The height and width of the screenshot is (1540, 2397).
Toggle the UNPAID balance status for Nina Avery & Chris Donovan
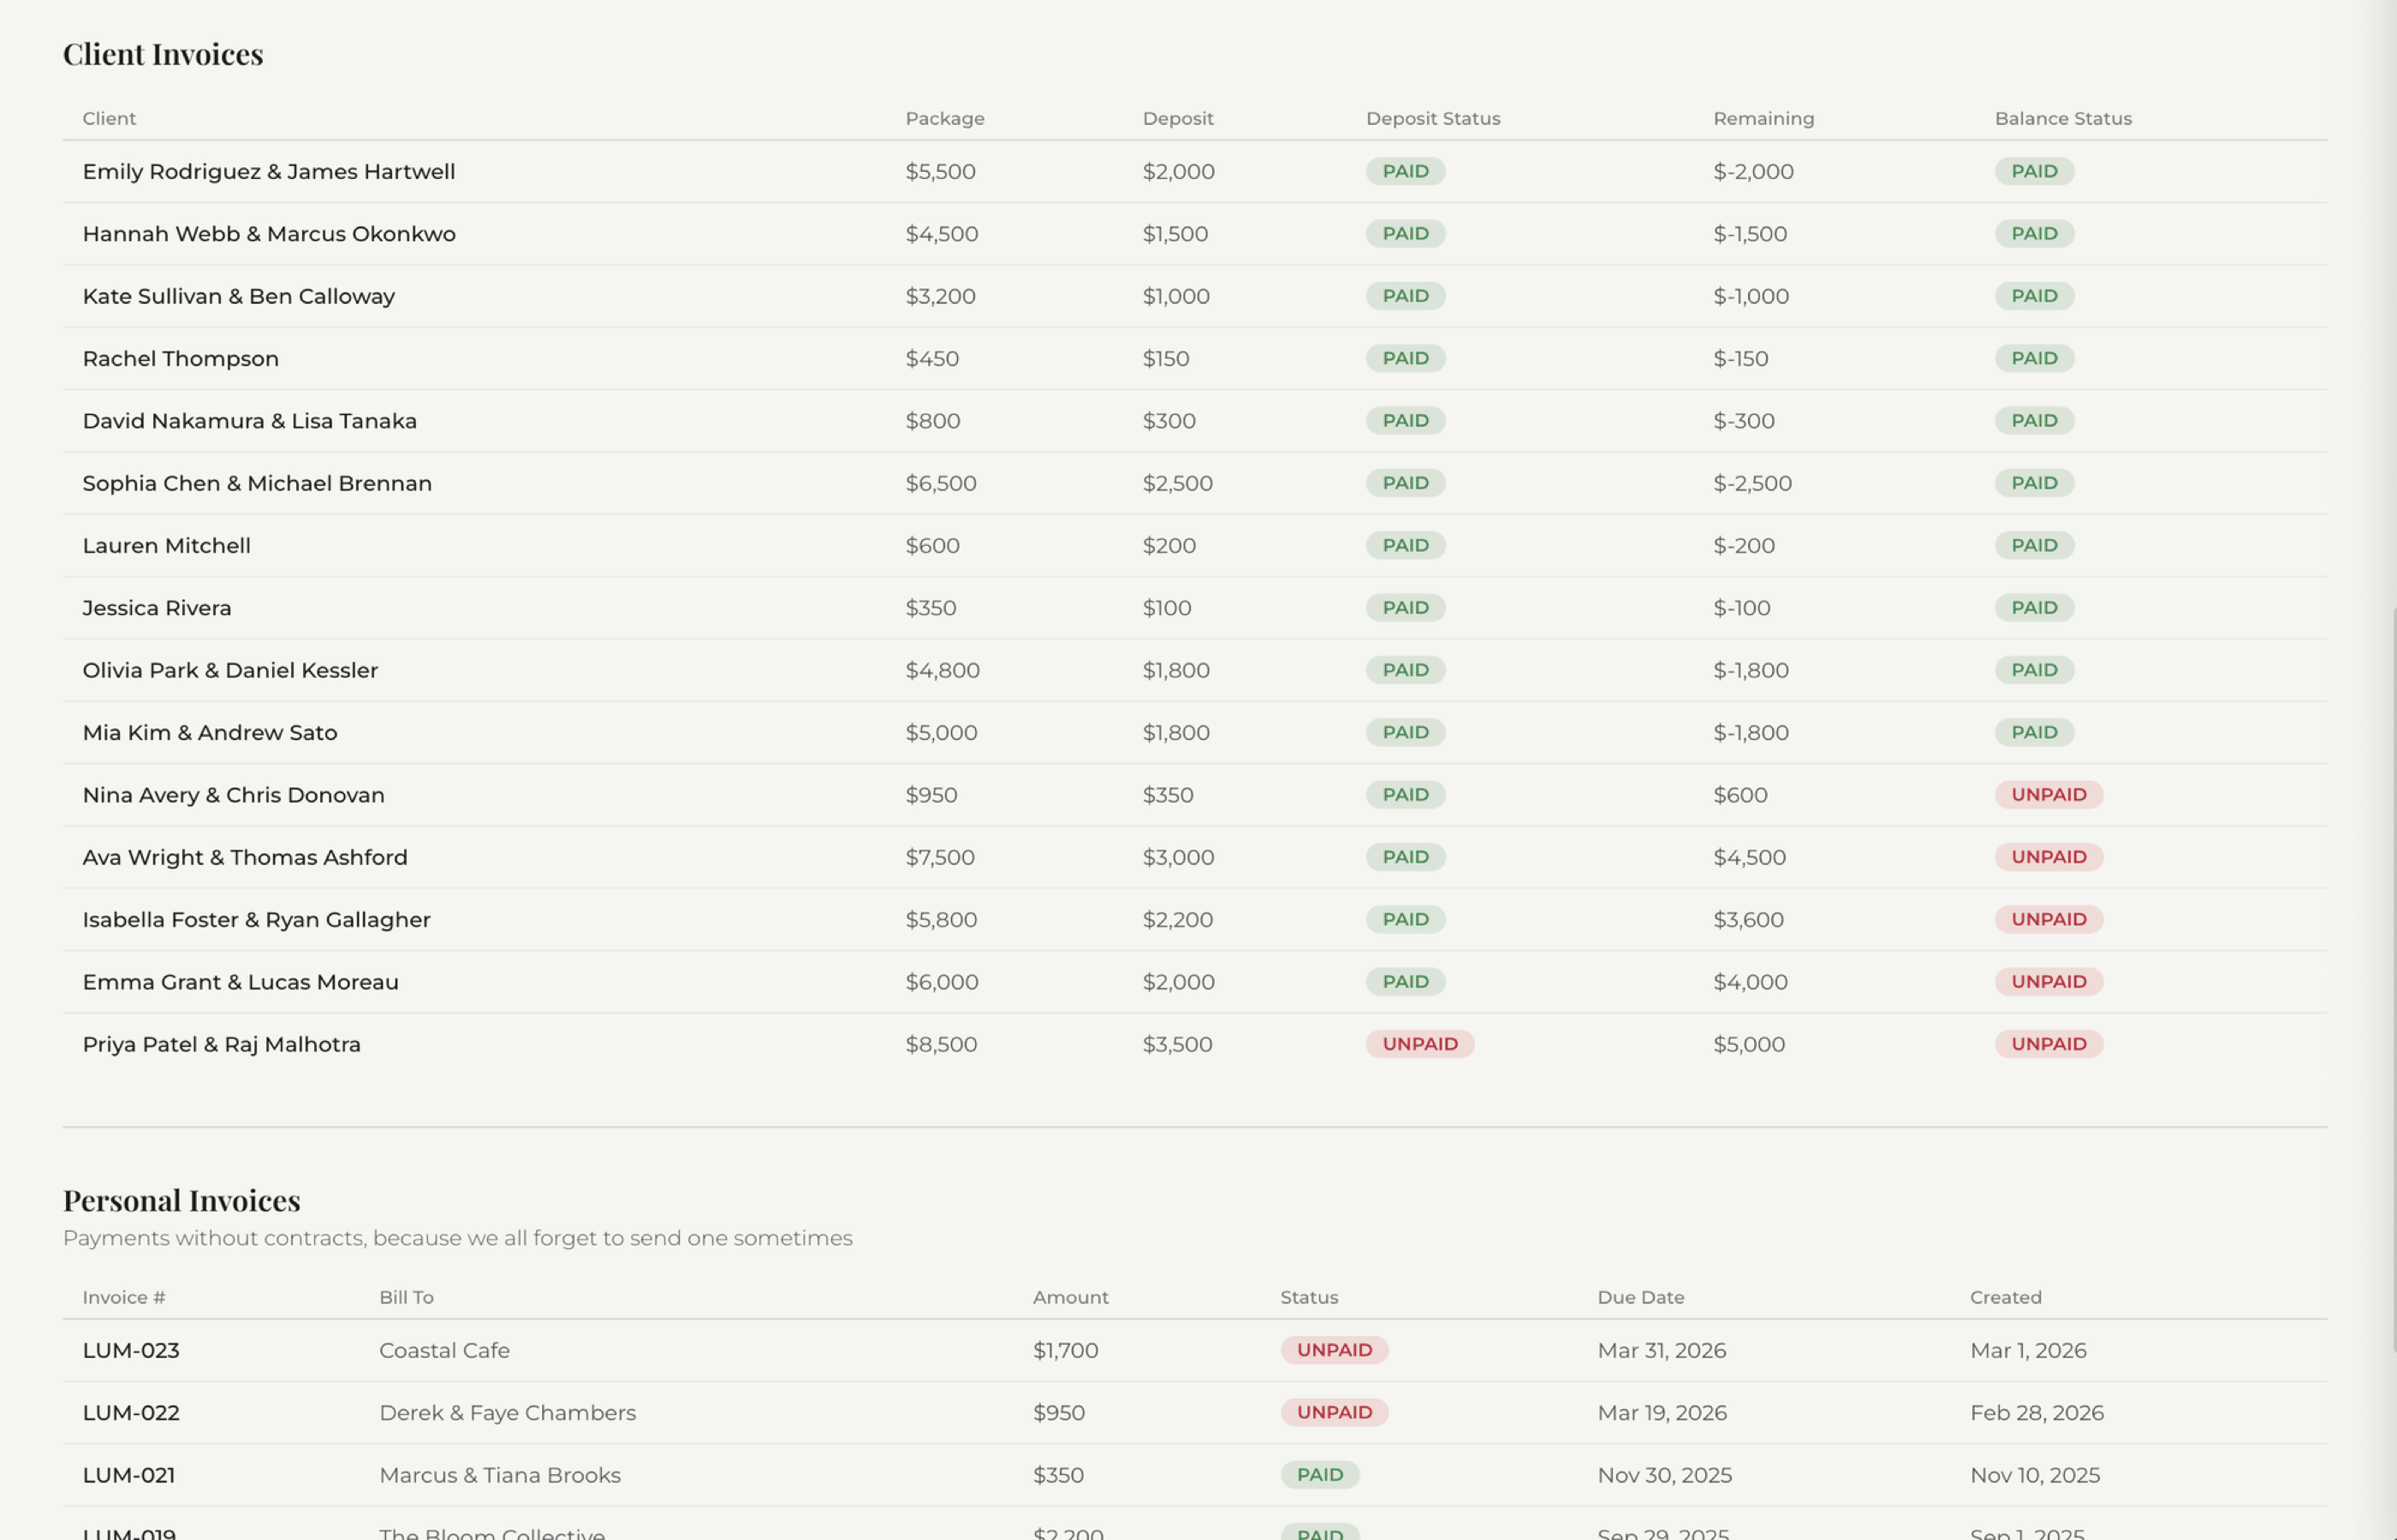(2048, 794)
